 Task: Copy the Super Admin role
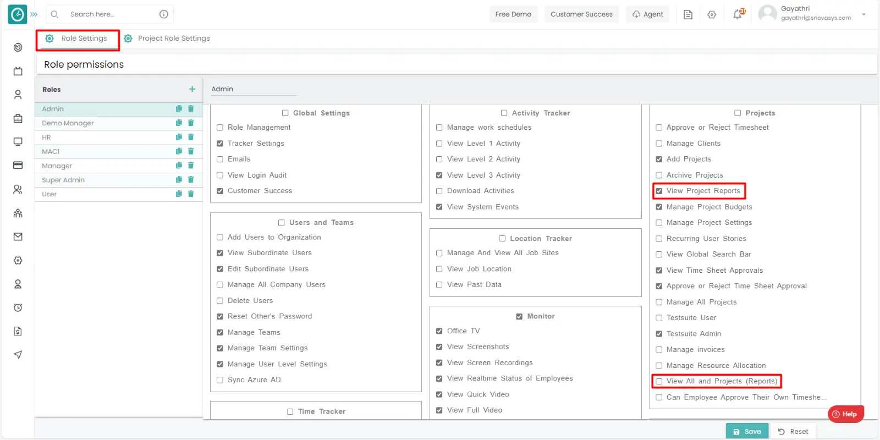pos(179,180)
